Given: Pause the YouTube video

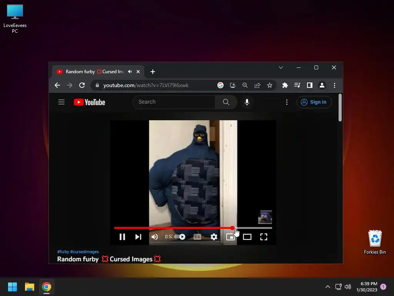Looking at the screenshot, I should pyautogui.click(x=122, y=237).
